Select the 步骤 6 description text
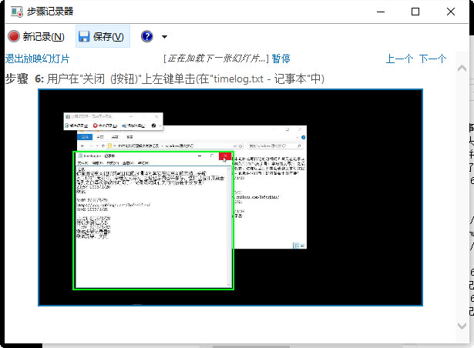 165,79
